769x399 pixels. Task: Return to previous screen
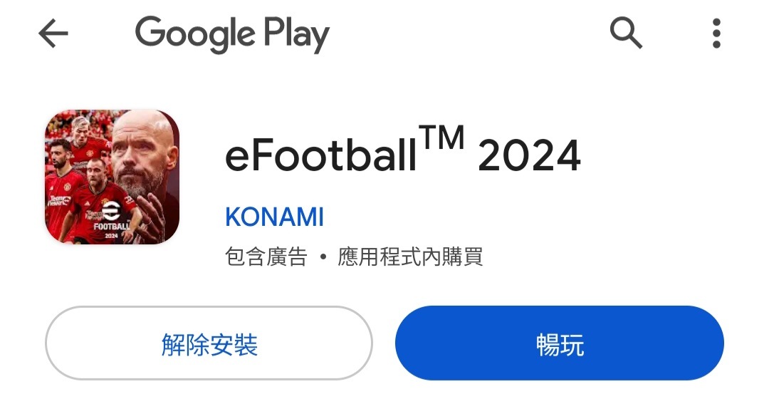(53, 33)
